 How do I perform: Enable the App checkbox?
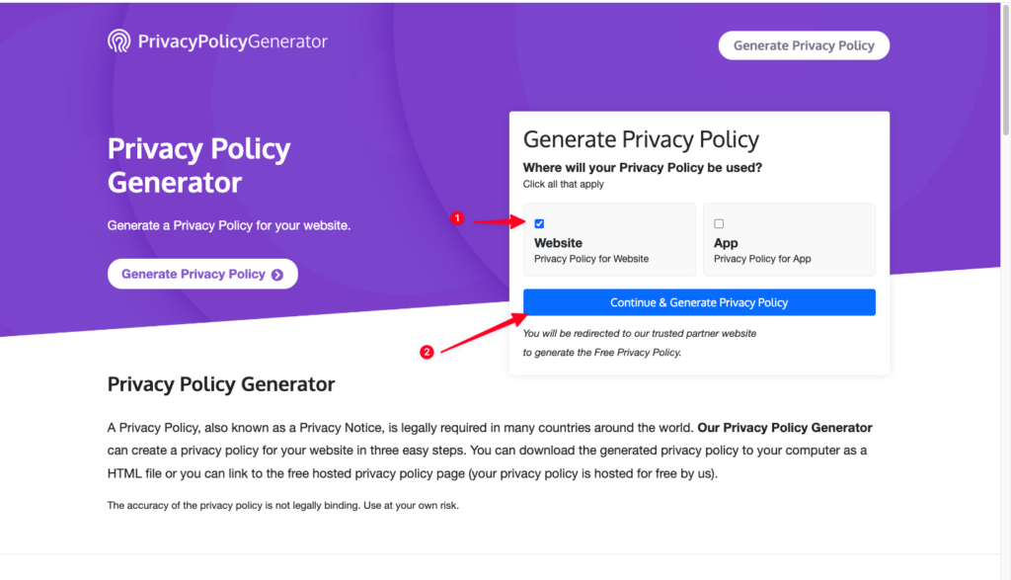[x=719, y=223]
